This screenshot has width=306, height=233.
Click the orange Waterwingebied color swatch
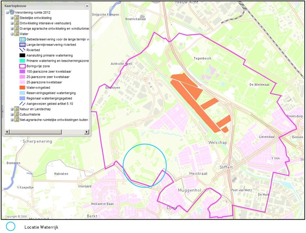coord(22,88)
